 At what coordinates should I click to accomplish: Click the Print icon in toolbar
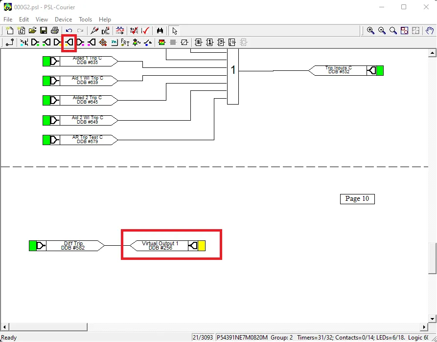[x=55, y=30]
